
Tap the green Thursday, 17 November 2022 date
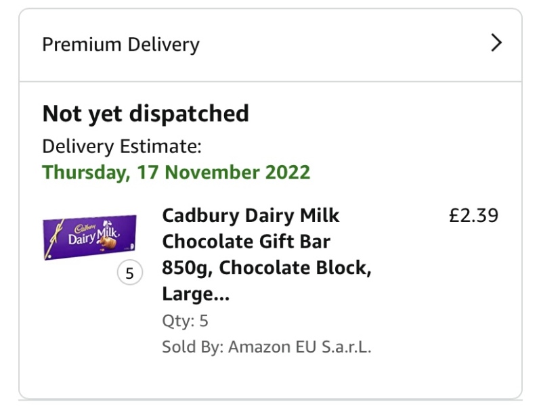176,172
